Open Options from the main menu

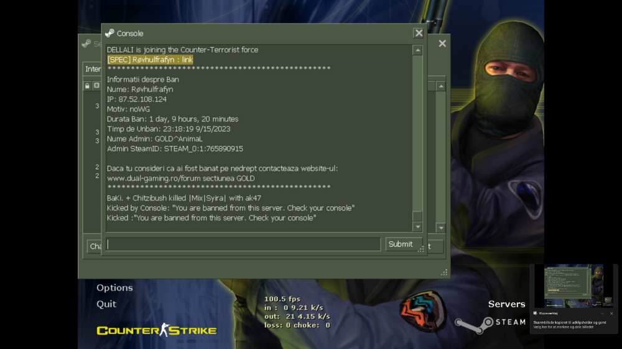pos(114,288)
